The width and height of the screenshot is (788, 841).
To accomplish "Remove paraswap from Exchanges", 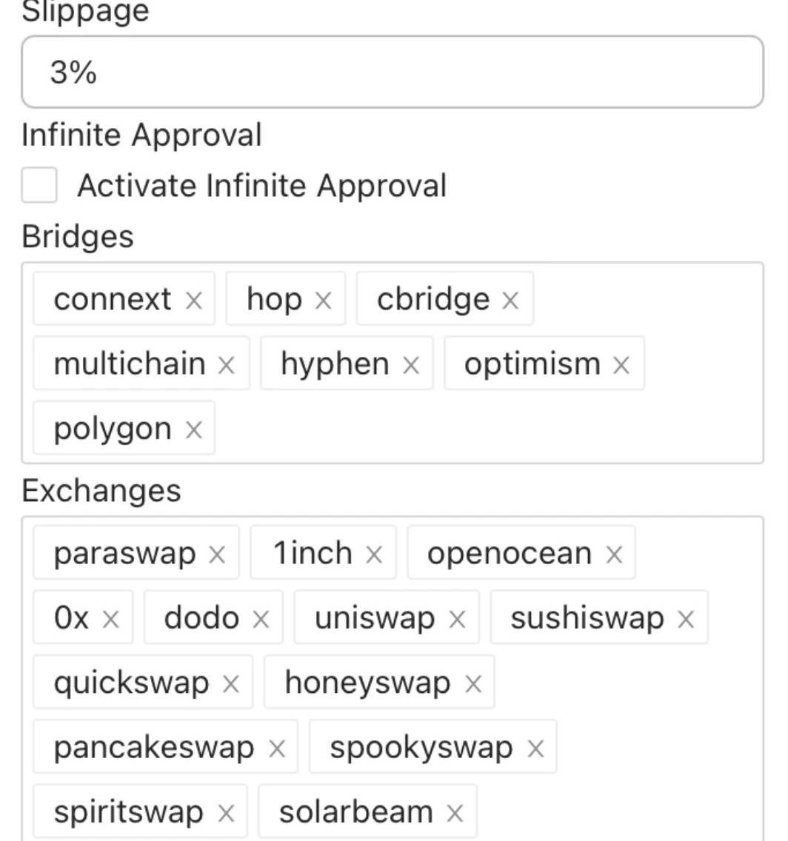I will tap(217, 554).
